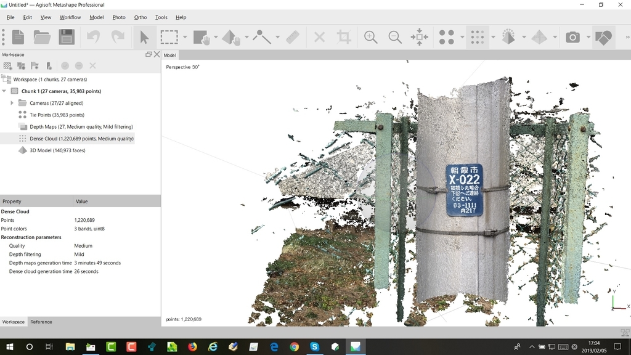Click the Open project folder icon
The height and width of the screenshot is (355, 631).
pos(42,37)
